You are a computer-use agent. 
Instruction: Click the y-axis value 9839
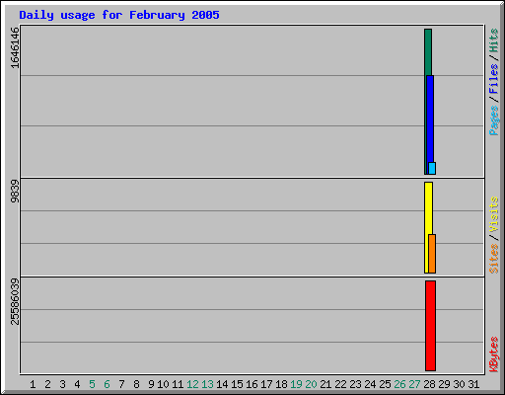pyautogui.click(x=15, y=192)
